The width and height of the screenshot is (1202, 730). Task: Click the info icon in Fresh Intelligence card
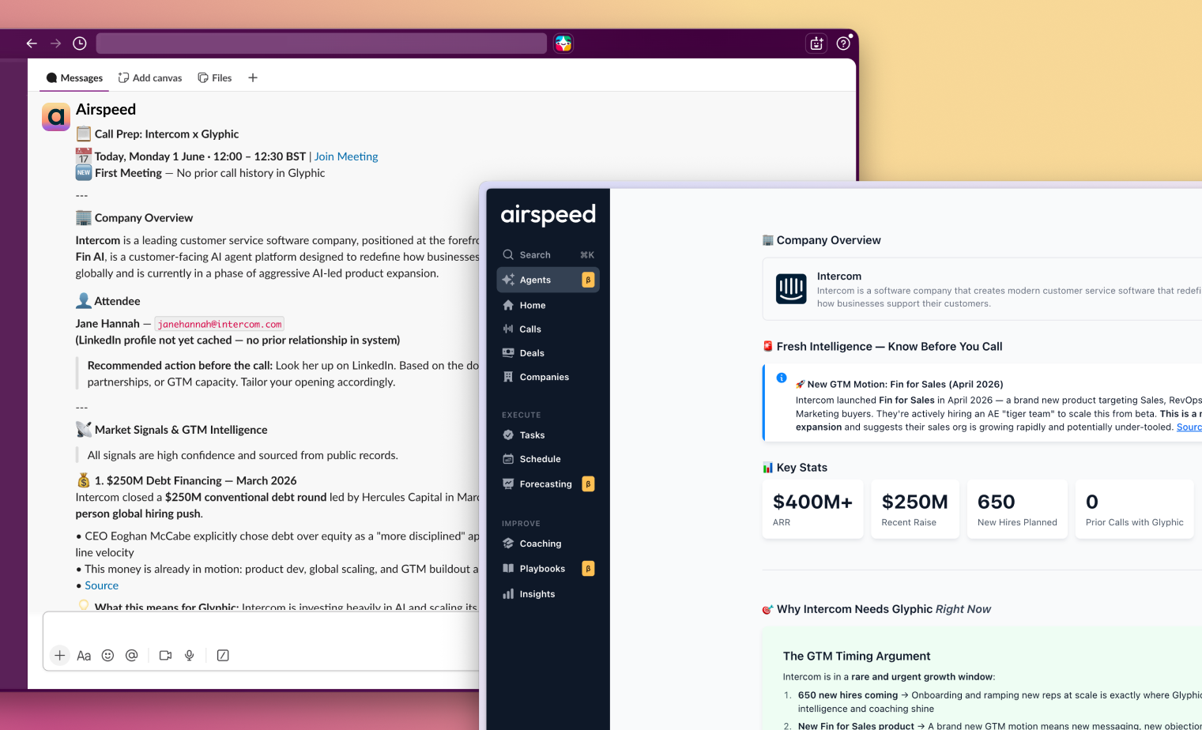[x=782, y=378]
